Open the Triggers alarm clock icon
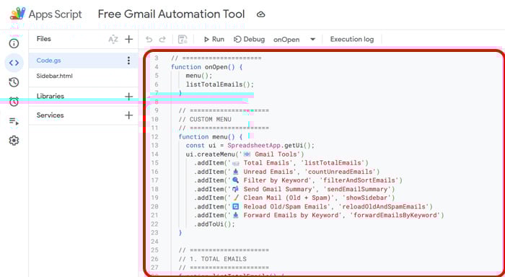The width and height of the screenshot is (505, 277). point(14,102)
